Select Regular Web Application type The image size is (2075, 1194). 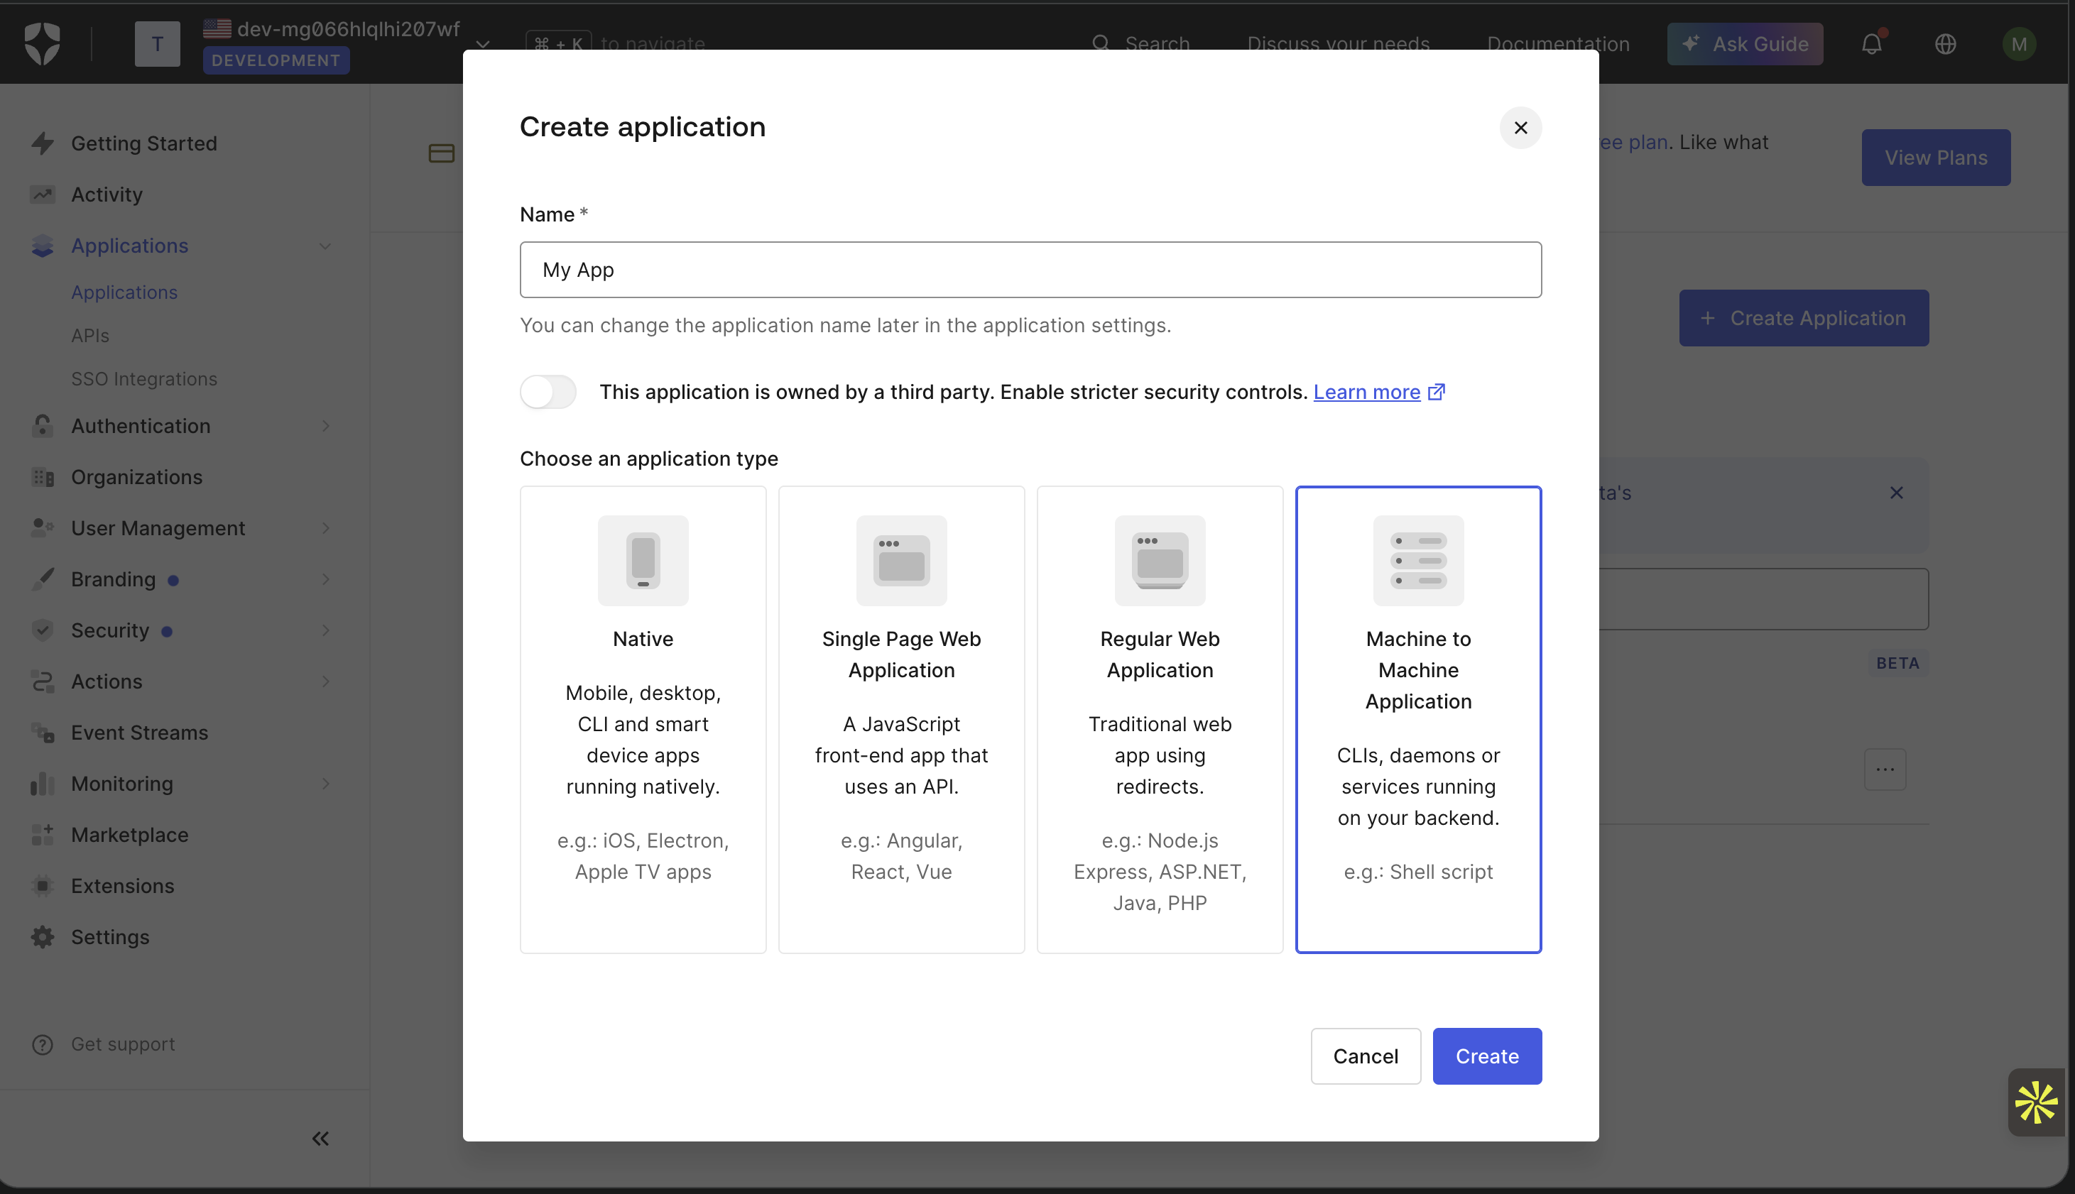1160,719
